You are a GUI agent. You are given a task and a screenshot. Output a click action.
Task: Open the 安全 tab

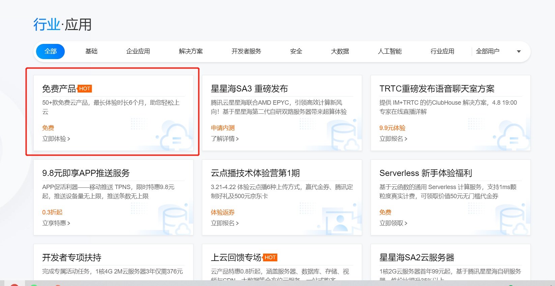296,51
